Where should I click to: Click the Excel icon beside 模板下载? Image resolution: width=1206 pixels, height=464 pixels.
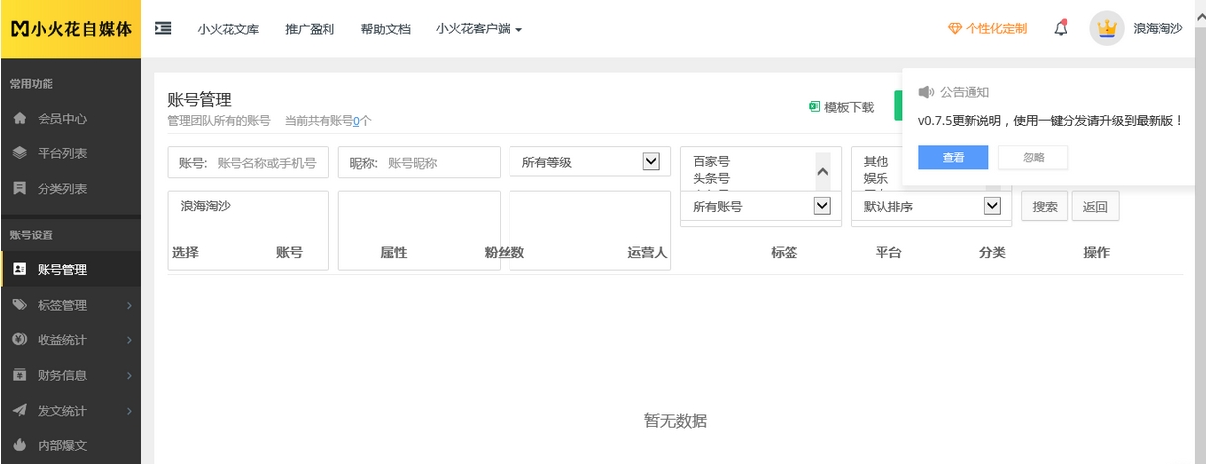click(815, 106)
